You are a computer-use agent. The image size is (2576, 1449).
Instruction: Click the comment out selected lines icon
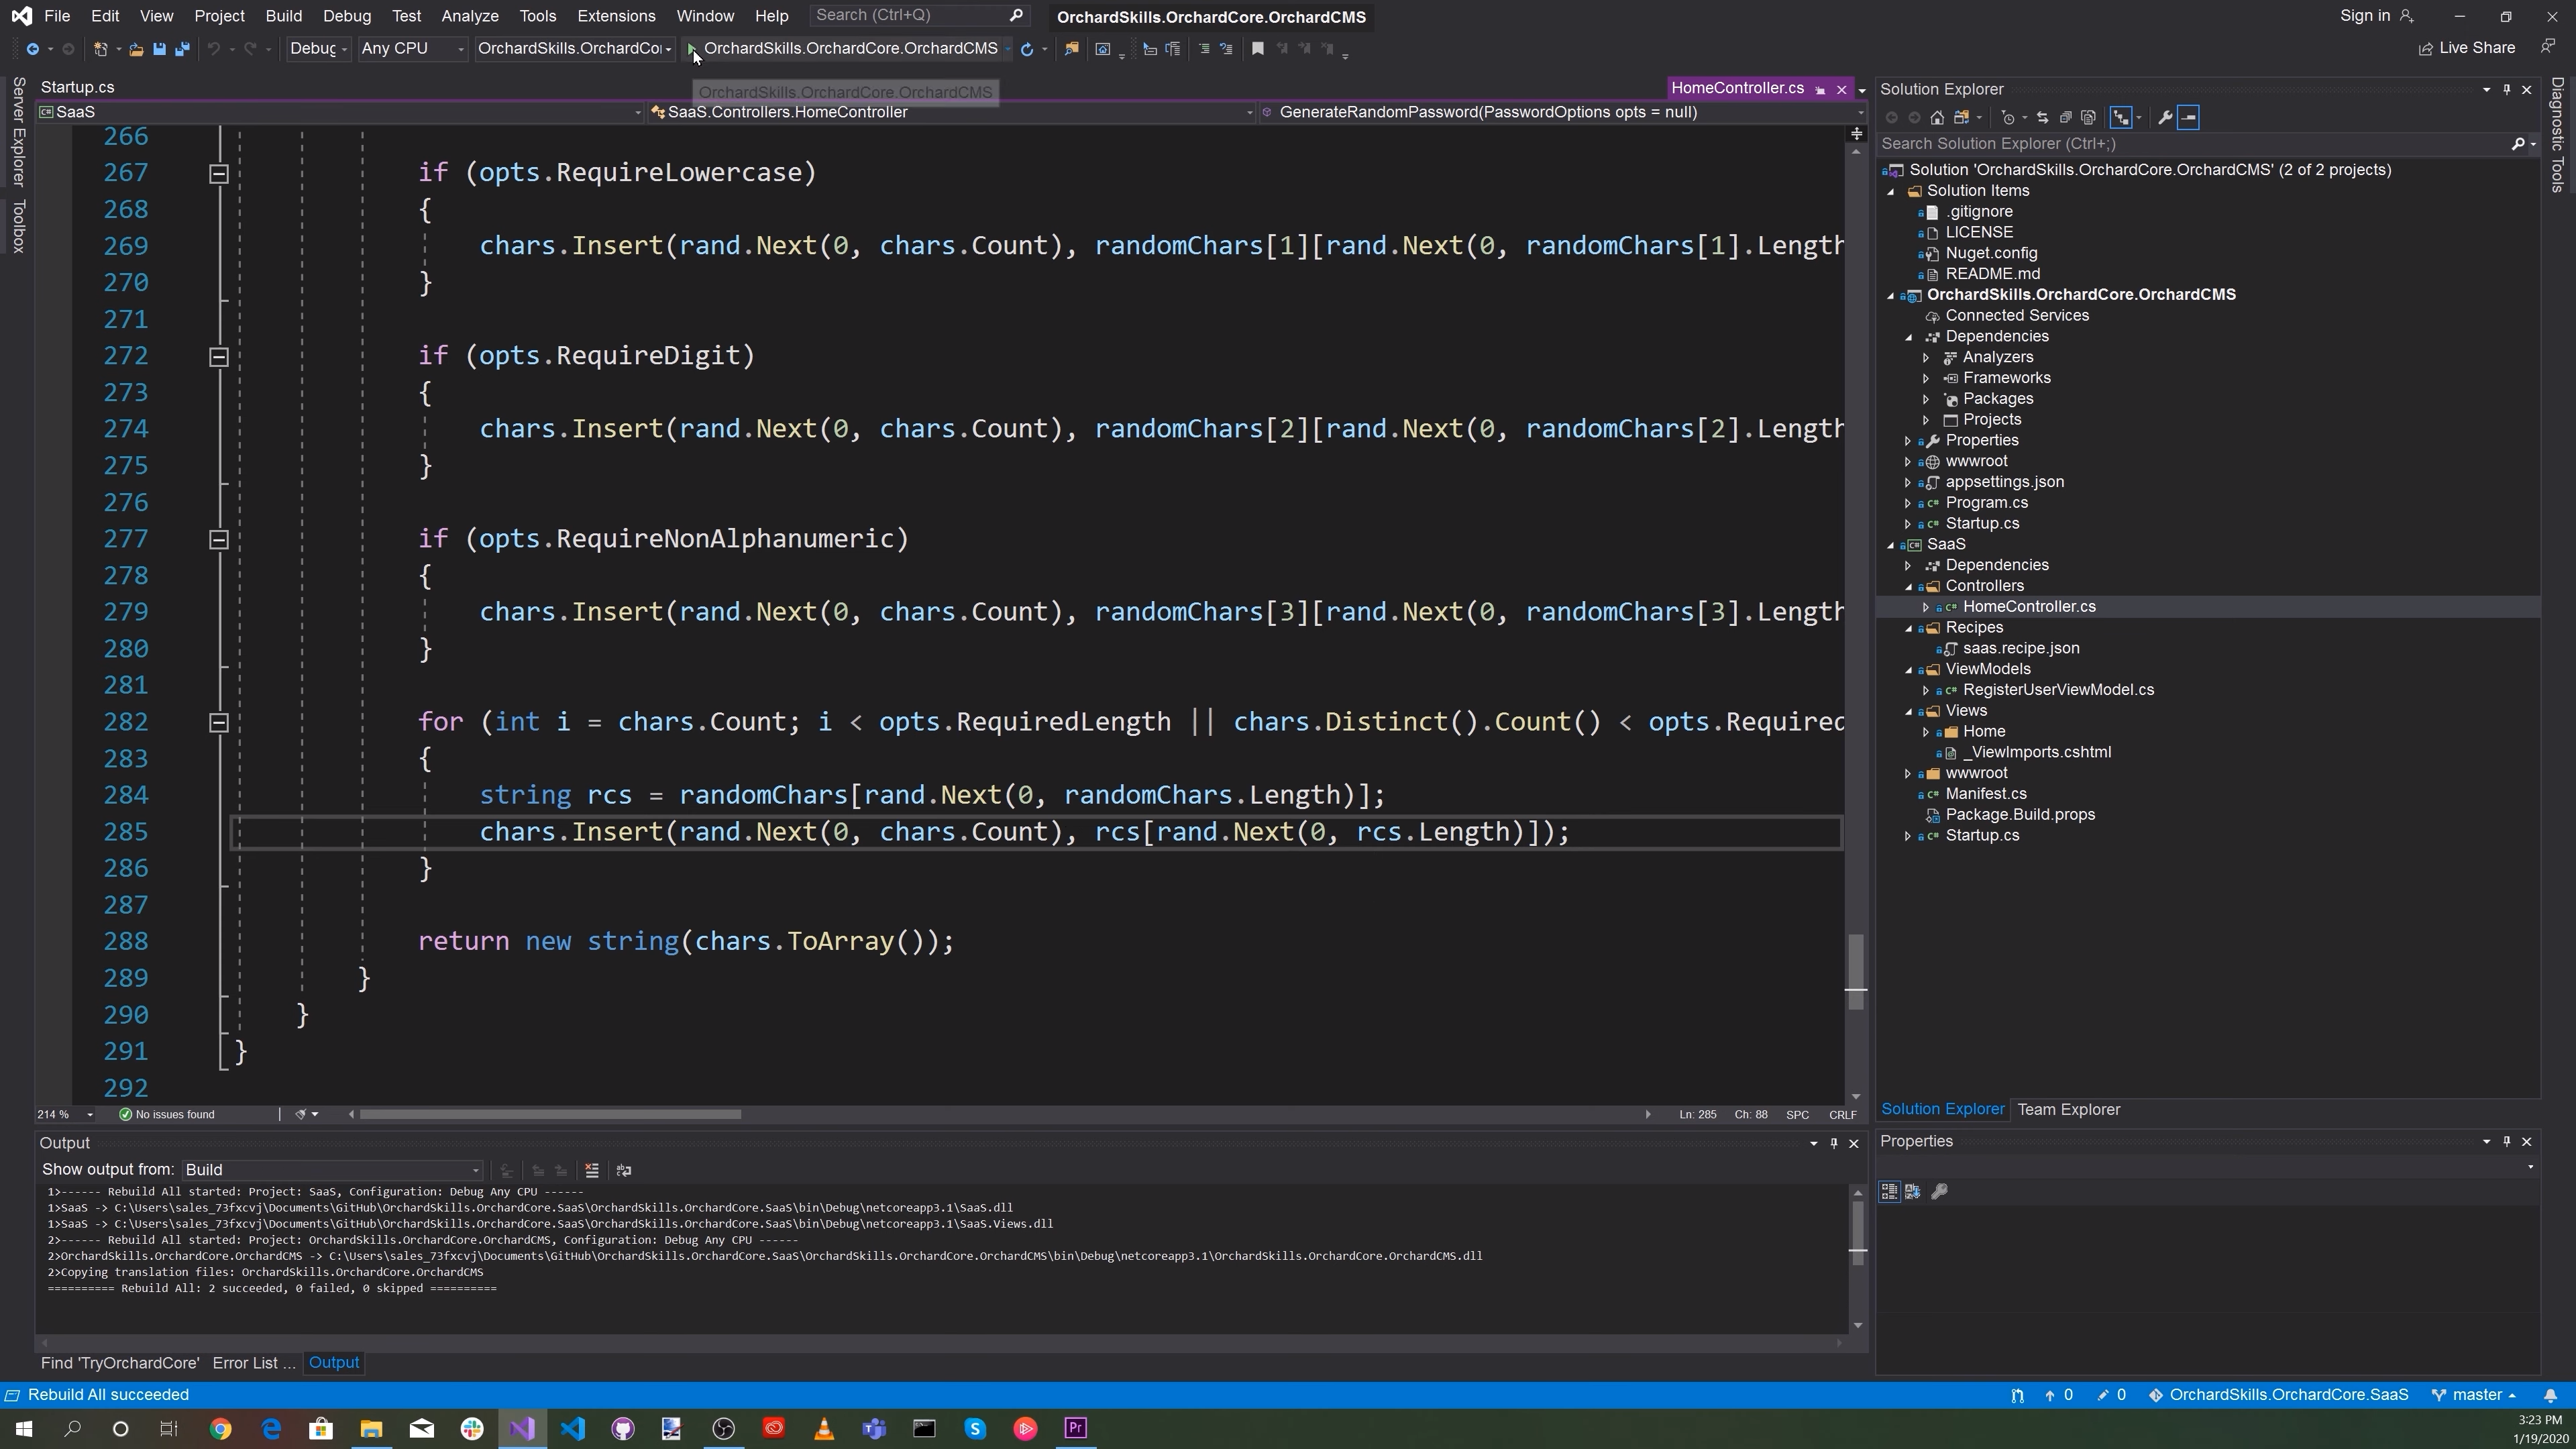(x=1204, y=49)
